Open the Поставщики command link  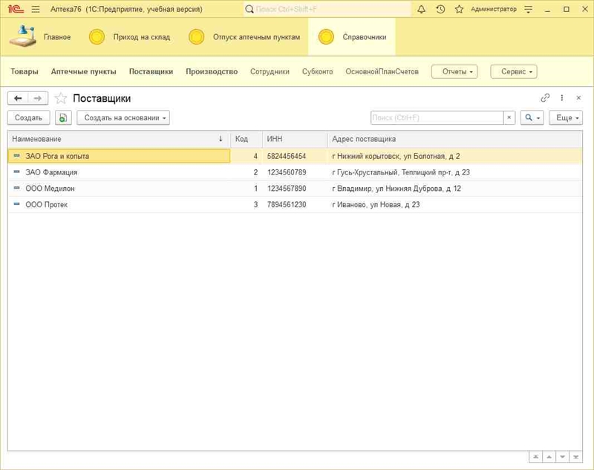(x=151, y=71)
